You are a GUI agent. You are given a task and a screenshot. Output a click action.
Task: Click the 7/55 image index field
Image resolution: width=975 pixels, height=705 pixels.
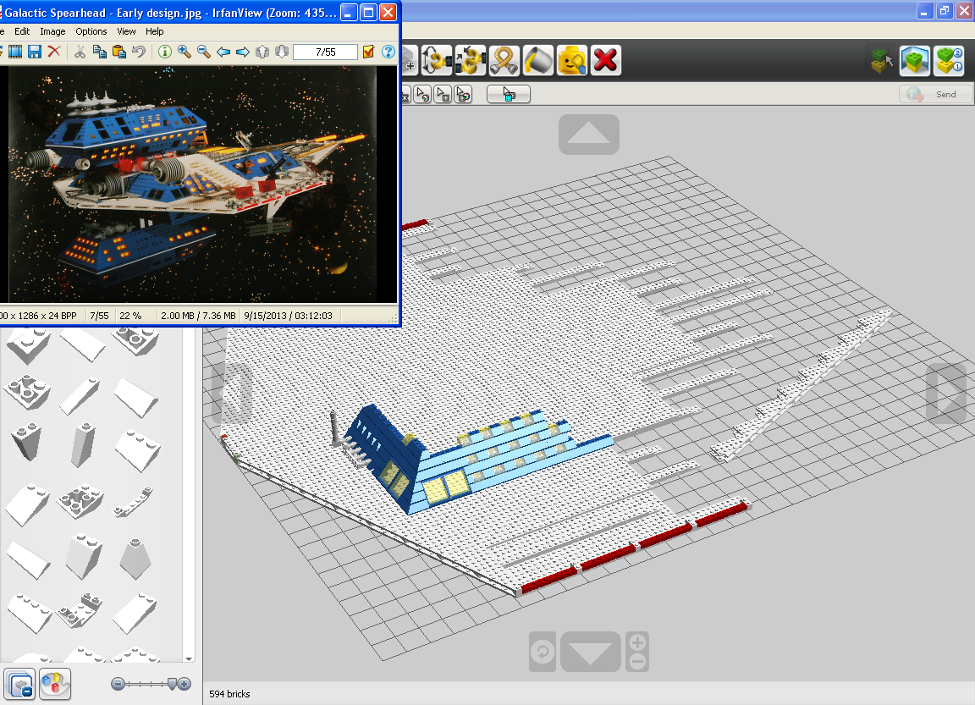[x=325, y=52]
